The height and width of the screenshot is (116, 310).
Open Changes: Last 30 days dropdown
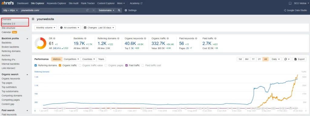(x=99, y=28)
